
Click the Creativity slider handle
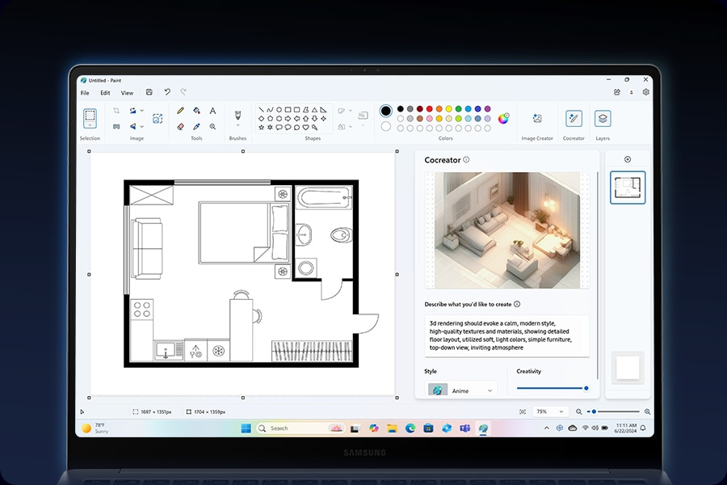(x=586, y=388)
